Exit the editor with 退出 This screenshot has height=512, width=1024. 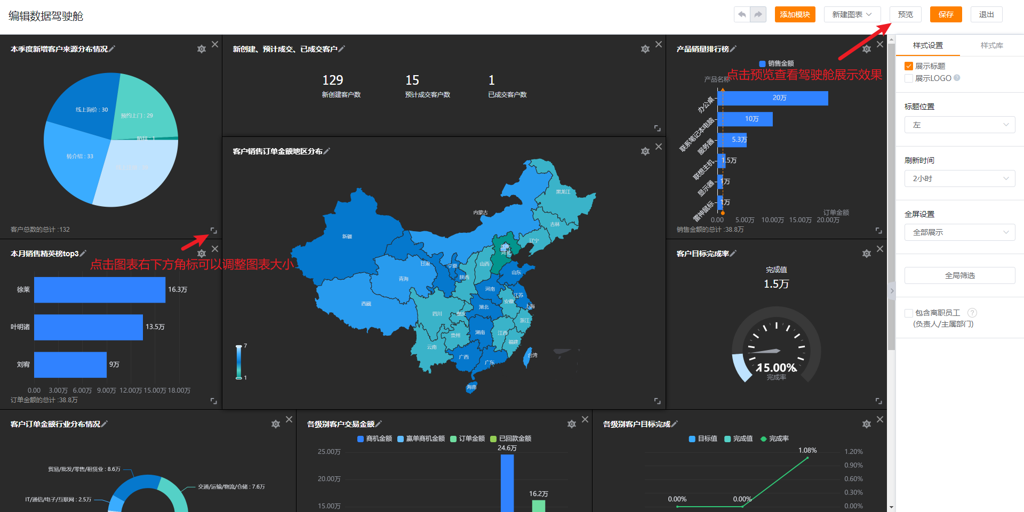pyautogui.click(x=986, y=14)
